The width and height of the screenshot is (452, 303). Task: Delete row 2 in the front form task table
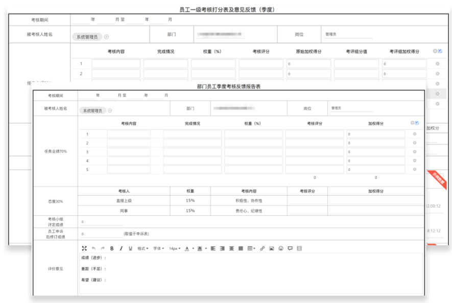tap(415, 143)
